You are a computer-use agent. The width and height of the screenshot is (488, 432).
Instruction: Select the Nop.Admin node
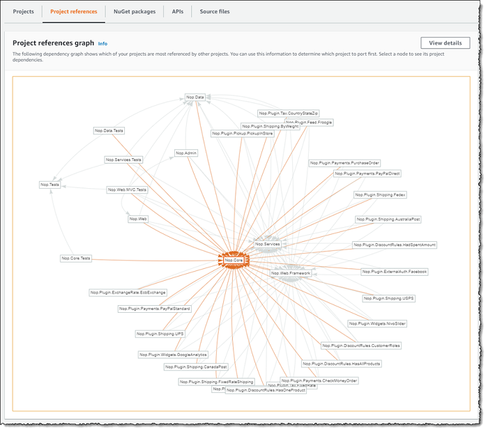186,153
